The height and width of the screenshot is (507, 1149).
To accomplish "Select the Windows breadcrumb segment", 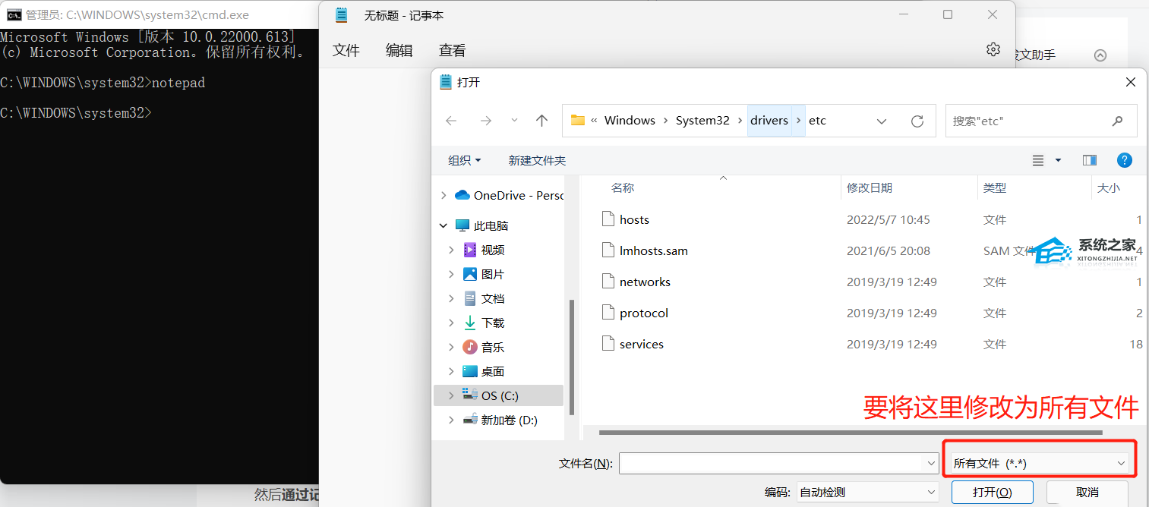I will 630,120.
